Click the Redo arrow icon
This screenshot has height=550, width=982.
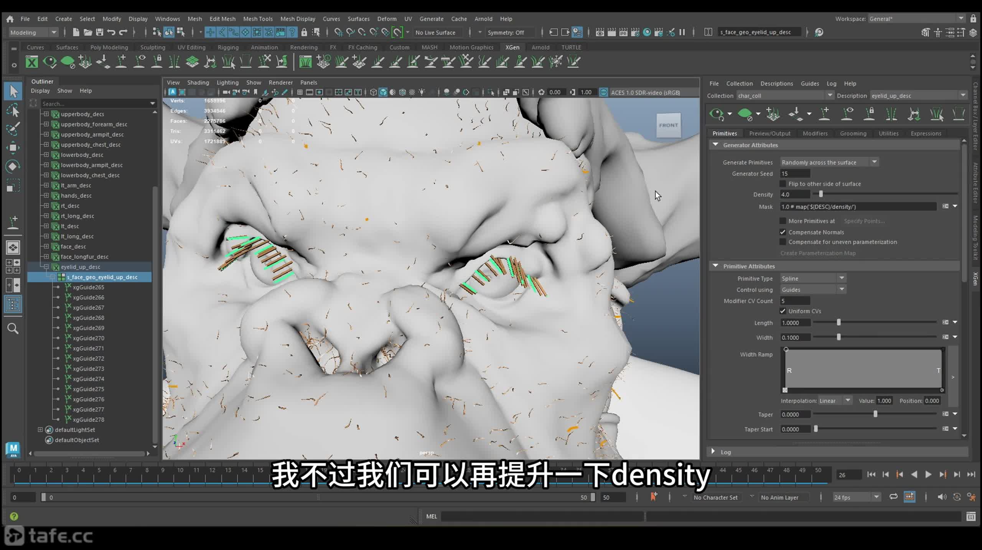click(123, 32)
